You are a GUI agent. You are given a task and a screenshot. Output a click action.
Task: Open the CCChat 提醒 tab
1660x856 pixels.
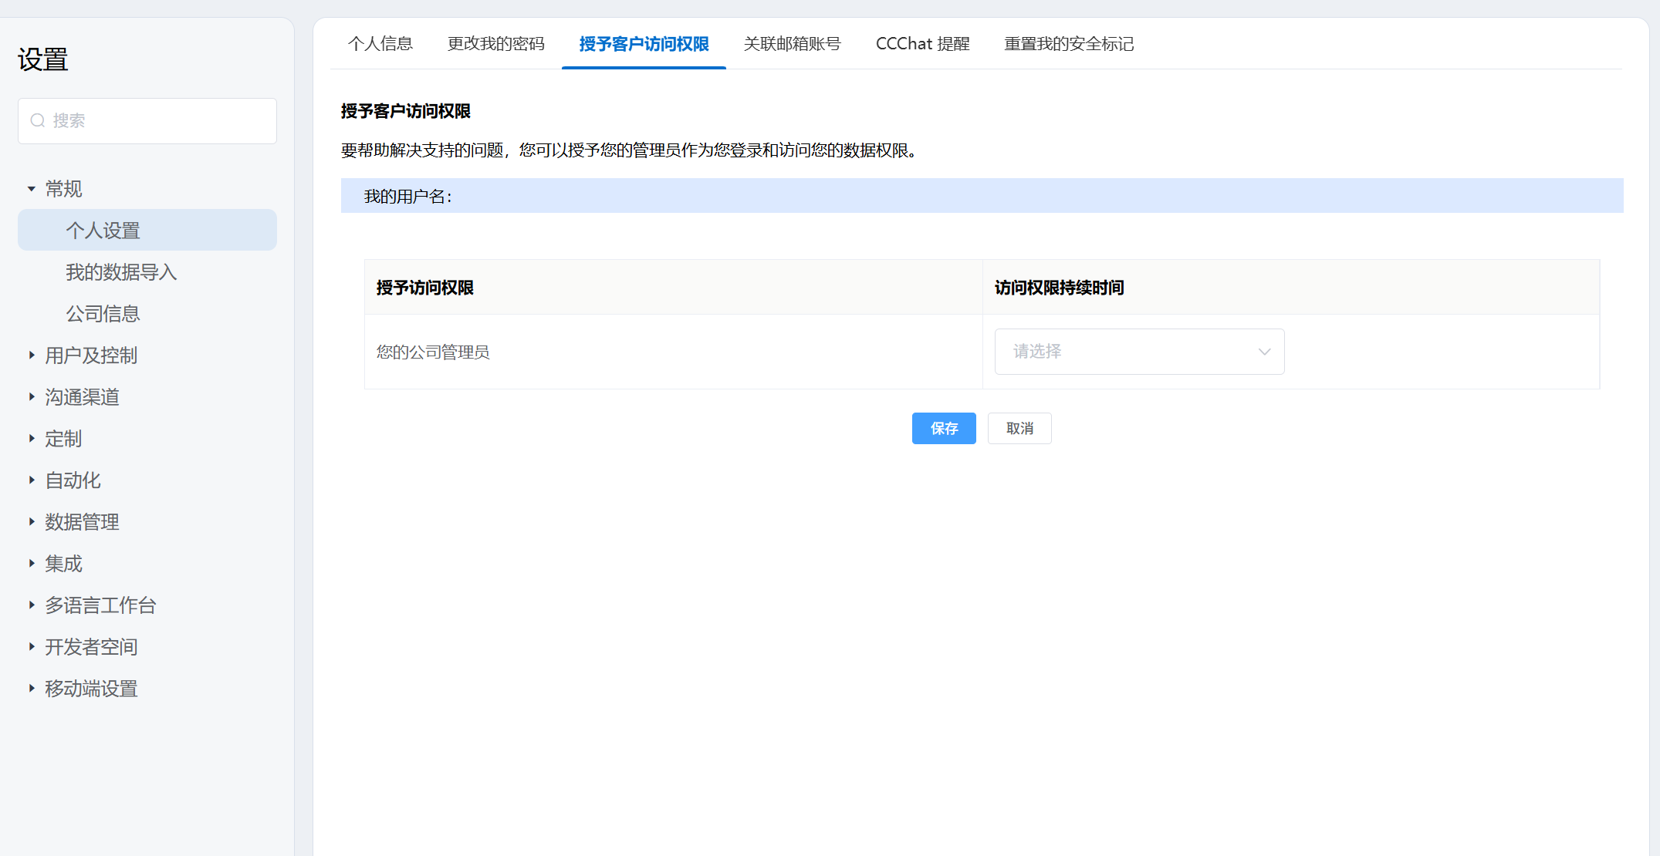tap(922, 44)
